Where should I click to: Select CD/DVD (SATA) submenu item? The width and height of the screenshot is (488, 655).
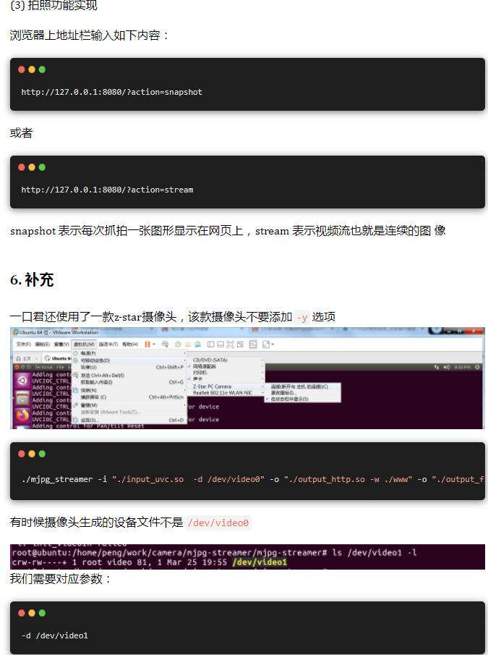226,360
